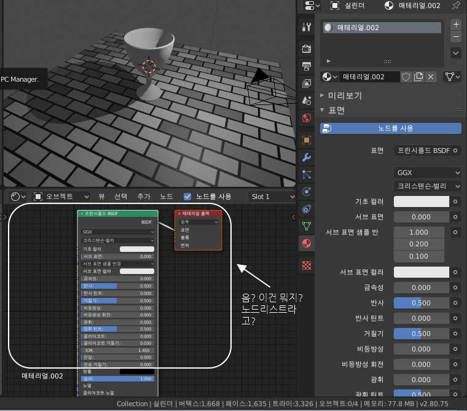Open the Physics properties tab
Viewport: 467px width, 411px height.
point(307,192)
